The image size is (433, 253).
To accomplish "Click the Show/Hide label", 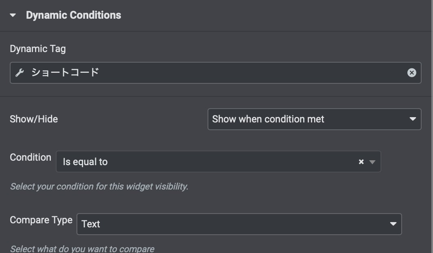I will coord(34,119).
